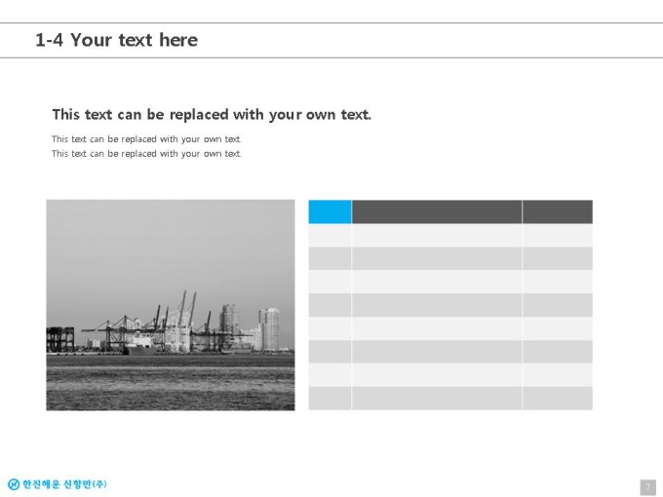This screenshot has width=663, height=497.
Task: Select the first small body text line
Action: pyautogui.click(x=146, y=139)
